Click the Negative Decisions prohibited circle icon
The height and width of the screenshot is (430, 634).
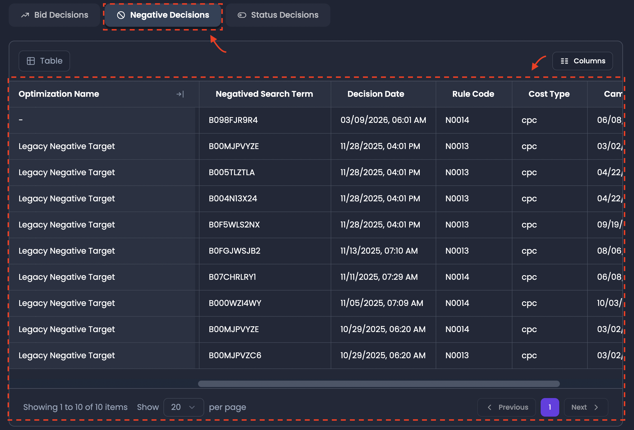pos(121,15)
